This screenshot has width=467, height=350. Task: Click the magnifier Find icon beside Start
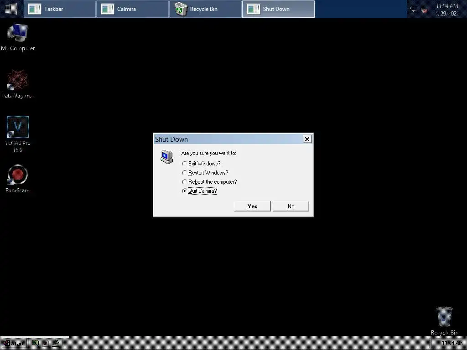click(36, 344)
